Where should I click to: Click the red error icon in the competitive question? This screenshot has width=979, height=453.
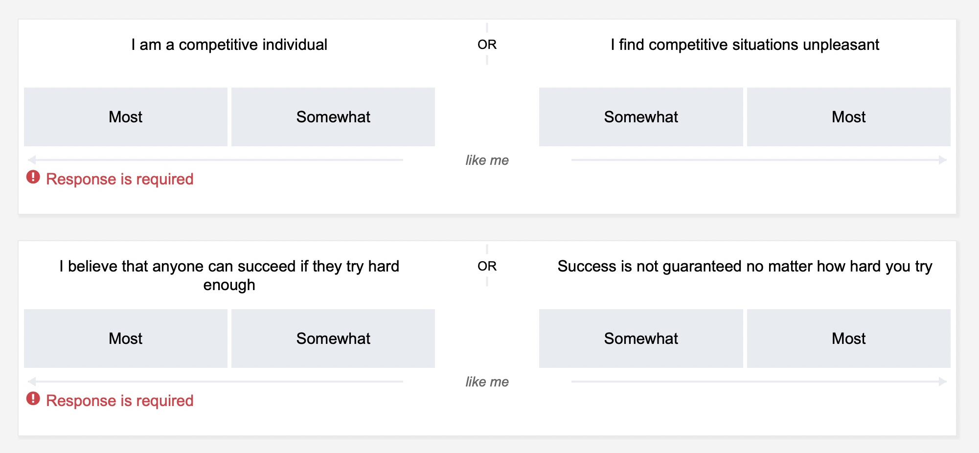(33, 177)
